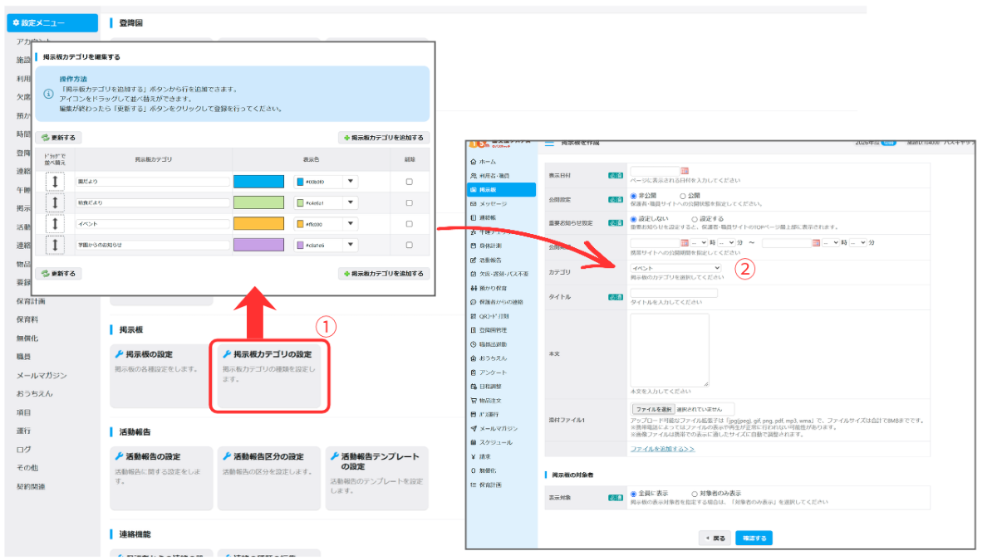This screenshot has height=560, width=997.
Task: Select the 対象者のみ表示 radio button
Action: [x=695, y=494]
